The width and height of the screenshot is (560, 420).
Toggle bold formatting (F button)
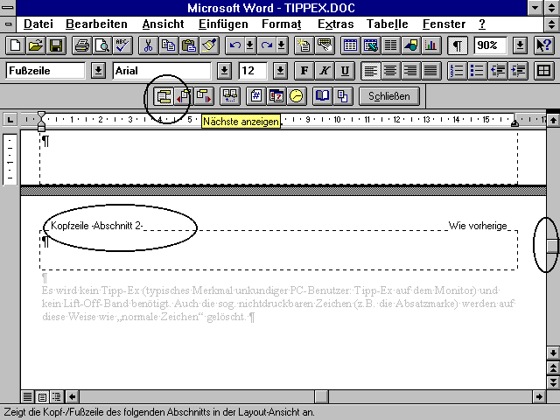click(304, 70)
